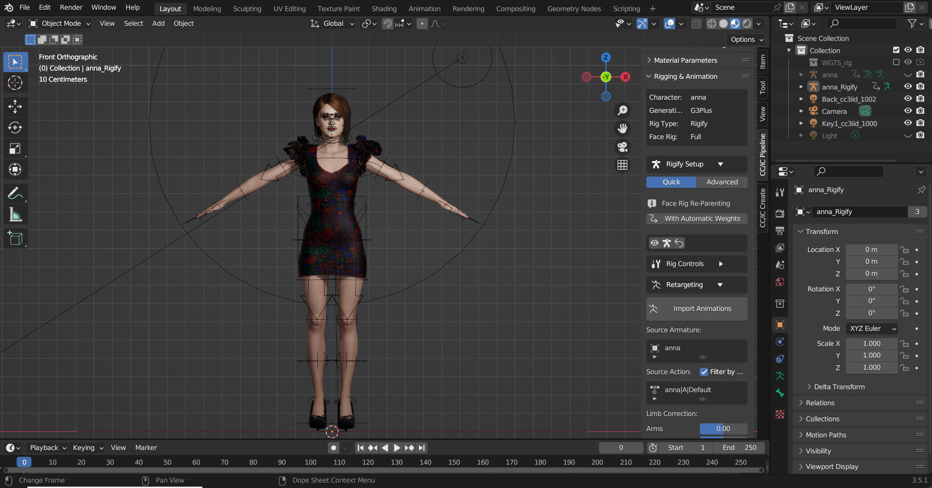
Task: Select wireframe viewport shading mode
Action: [712, 23]
